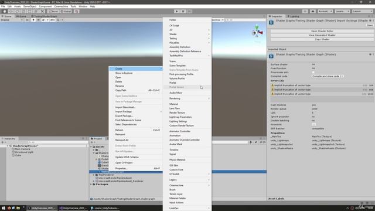Image resolution: width=375 pixels, height=211 pixels.
Task: Open File Explorer from the taskbar
Action: pos(18,208)
